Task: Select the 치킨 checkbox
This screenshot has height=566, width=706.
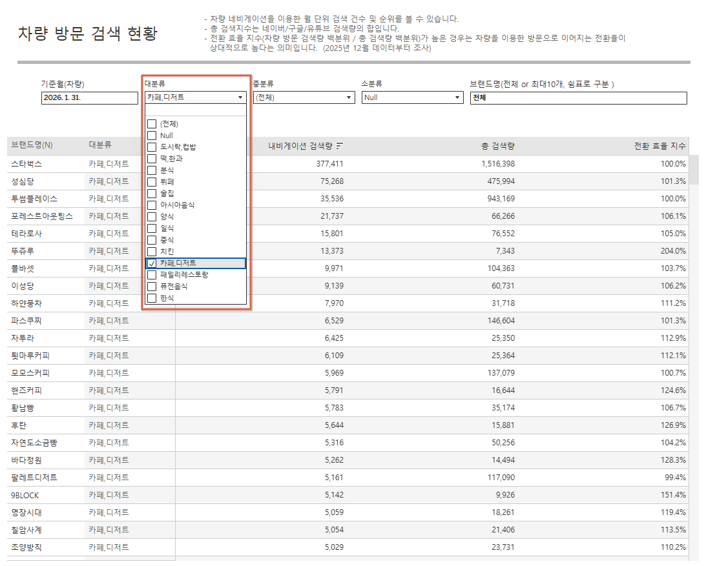Action: click(x=152, y=251)
